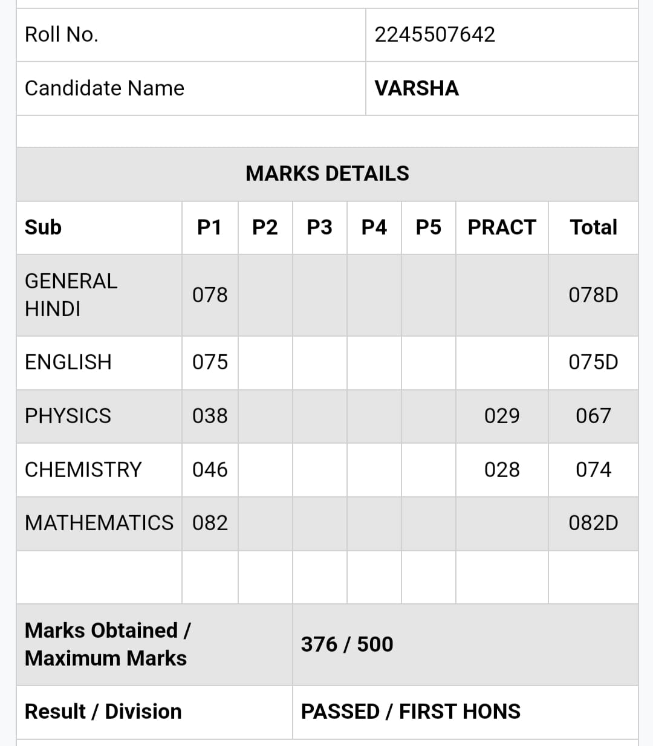Select the Physics total 067
The image size is (653, 746).
click(x=593, y=416)
